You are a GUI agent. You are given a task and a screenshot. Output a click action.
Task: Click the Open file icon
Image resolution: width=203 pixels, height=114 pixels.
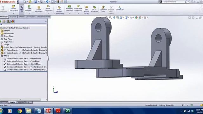click(30, 2)
